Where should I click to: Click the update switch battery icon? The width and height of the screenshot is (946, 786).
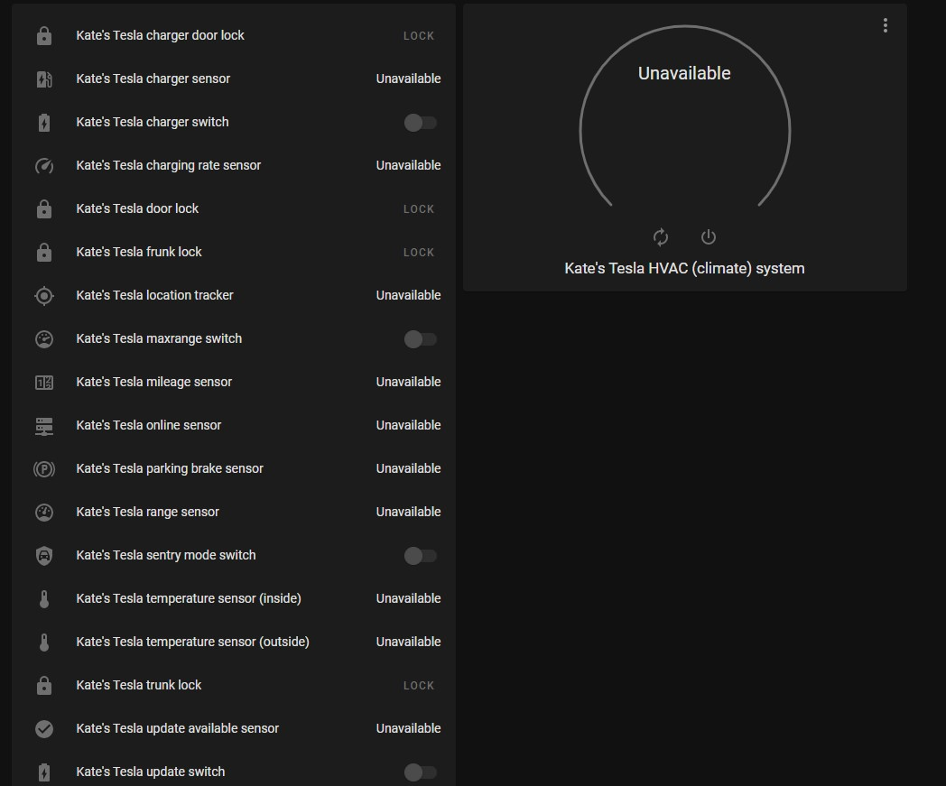click(x=44, y=772)
